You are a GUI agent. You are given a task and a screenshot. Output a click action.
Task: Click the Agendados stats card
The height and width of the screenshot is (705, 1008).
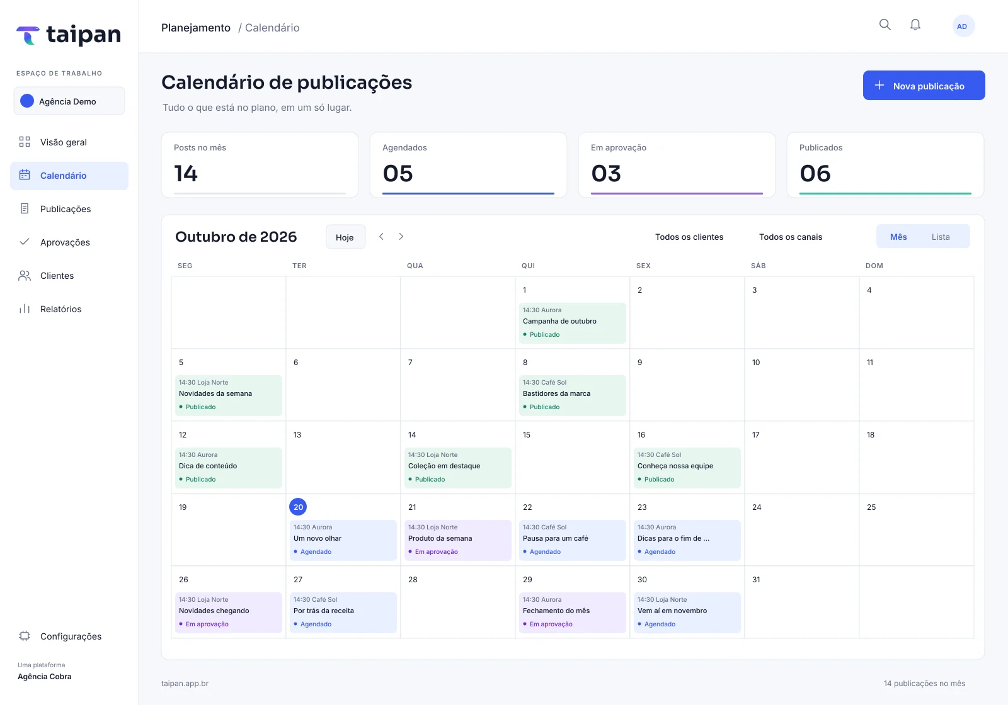[x=468, y=165]
